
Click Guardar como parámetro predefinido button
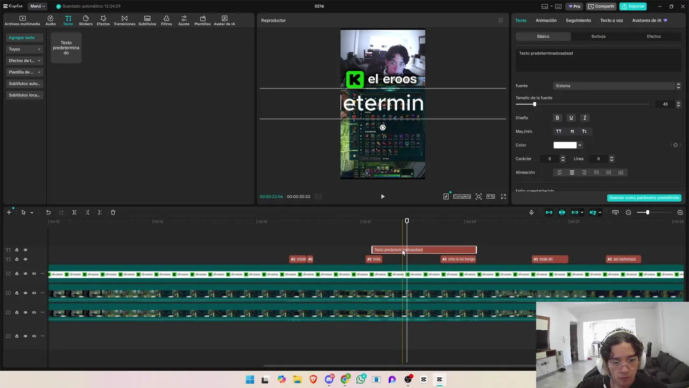click(x=644, y=198)
